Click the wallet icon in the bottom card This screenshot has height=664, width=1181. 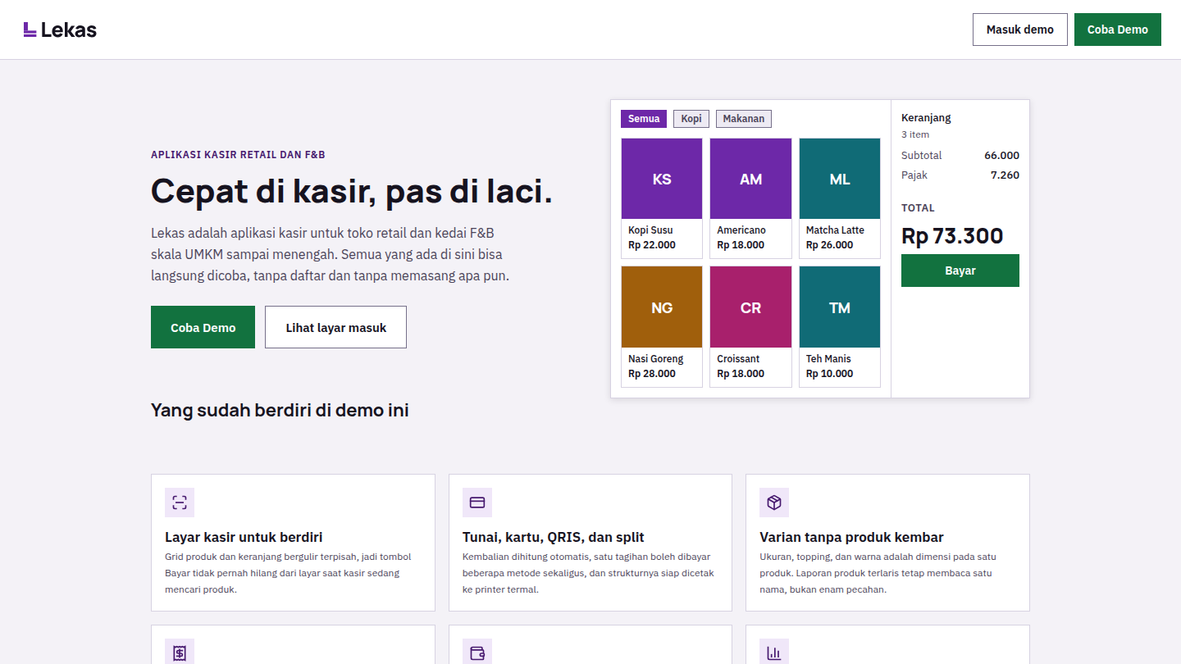coord(477,653)
